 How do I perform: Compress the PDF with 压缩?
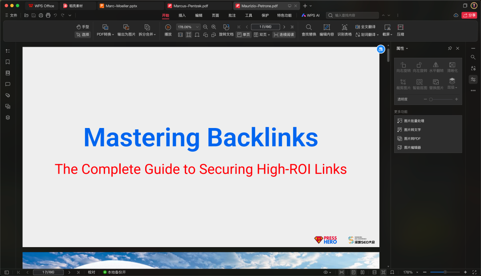point(400,31)
